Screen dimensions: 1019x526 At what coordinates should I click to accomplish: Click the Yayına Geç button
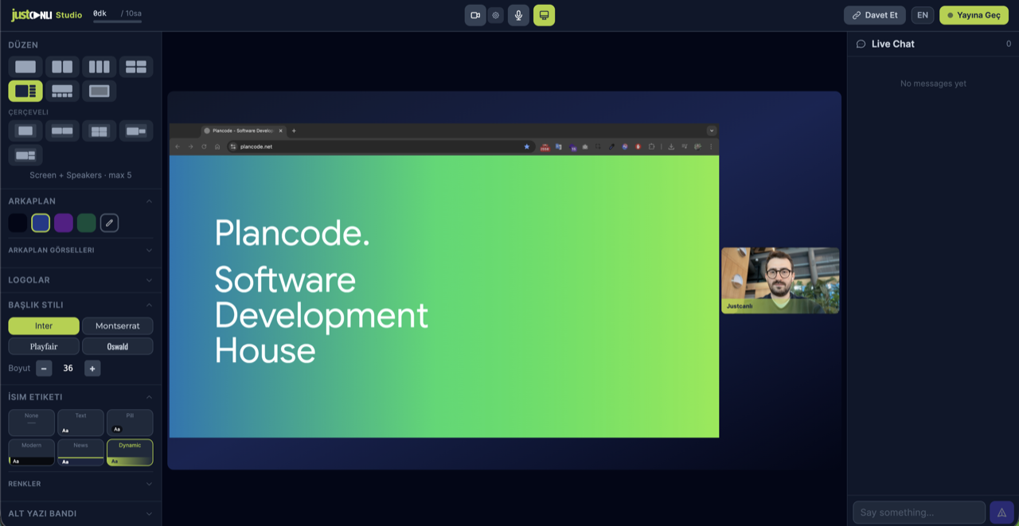[x=974, y=15]
